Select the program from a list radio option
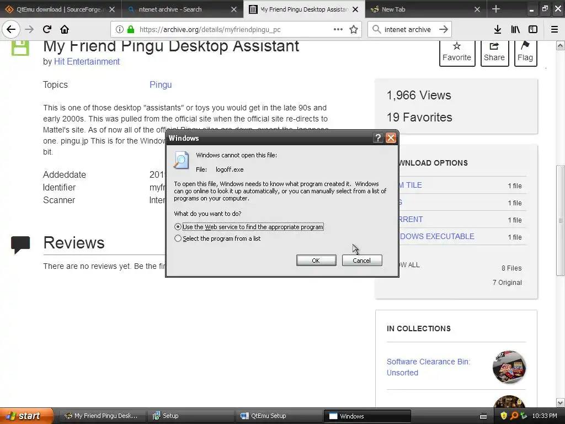This screenshot has width=565, height=424. 178,239
